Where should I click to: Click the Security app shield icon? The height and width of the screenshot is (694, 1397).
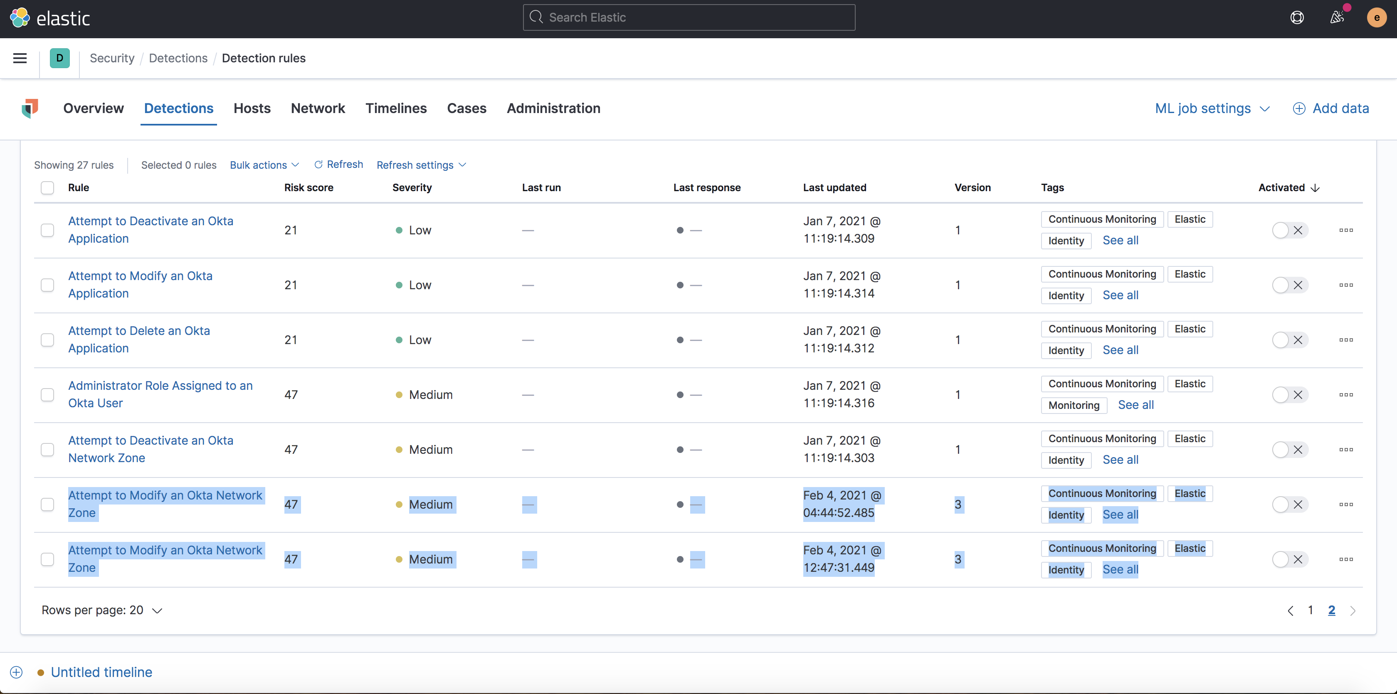pyautogui.click(x=30, y=108)
